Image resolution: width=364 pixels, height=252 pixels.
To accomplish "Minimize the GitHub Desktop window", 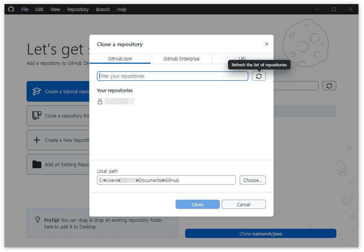I will click(x=317, y=9).
